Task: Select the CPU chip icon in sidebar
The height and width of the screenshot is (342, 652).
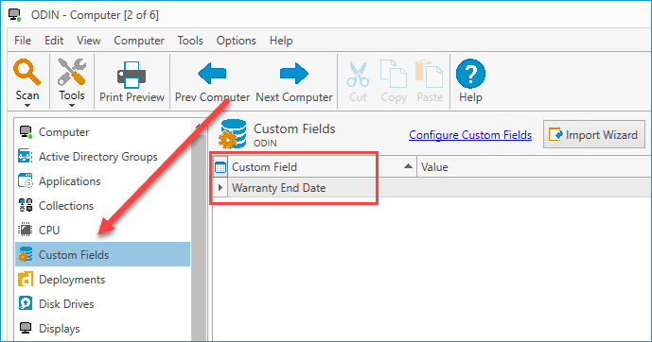Action: pos(26,230)
